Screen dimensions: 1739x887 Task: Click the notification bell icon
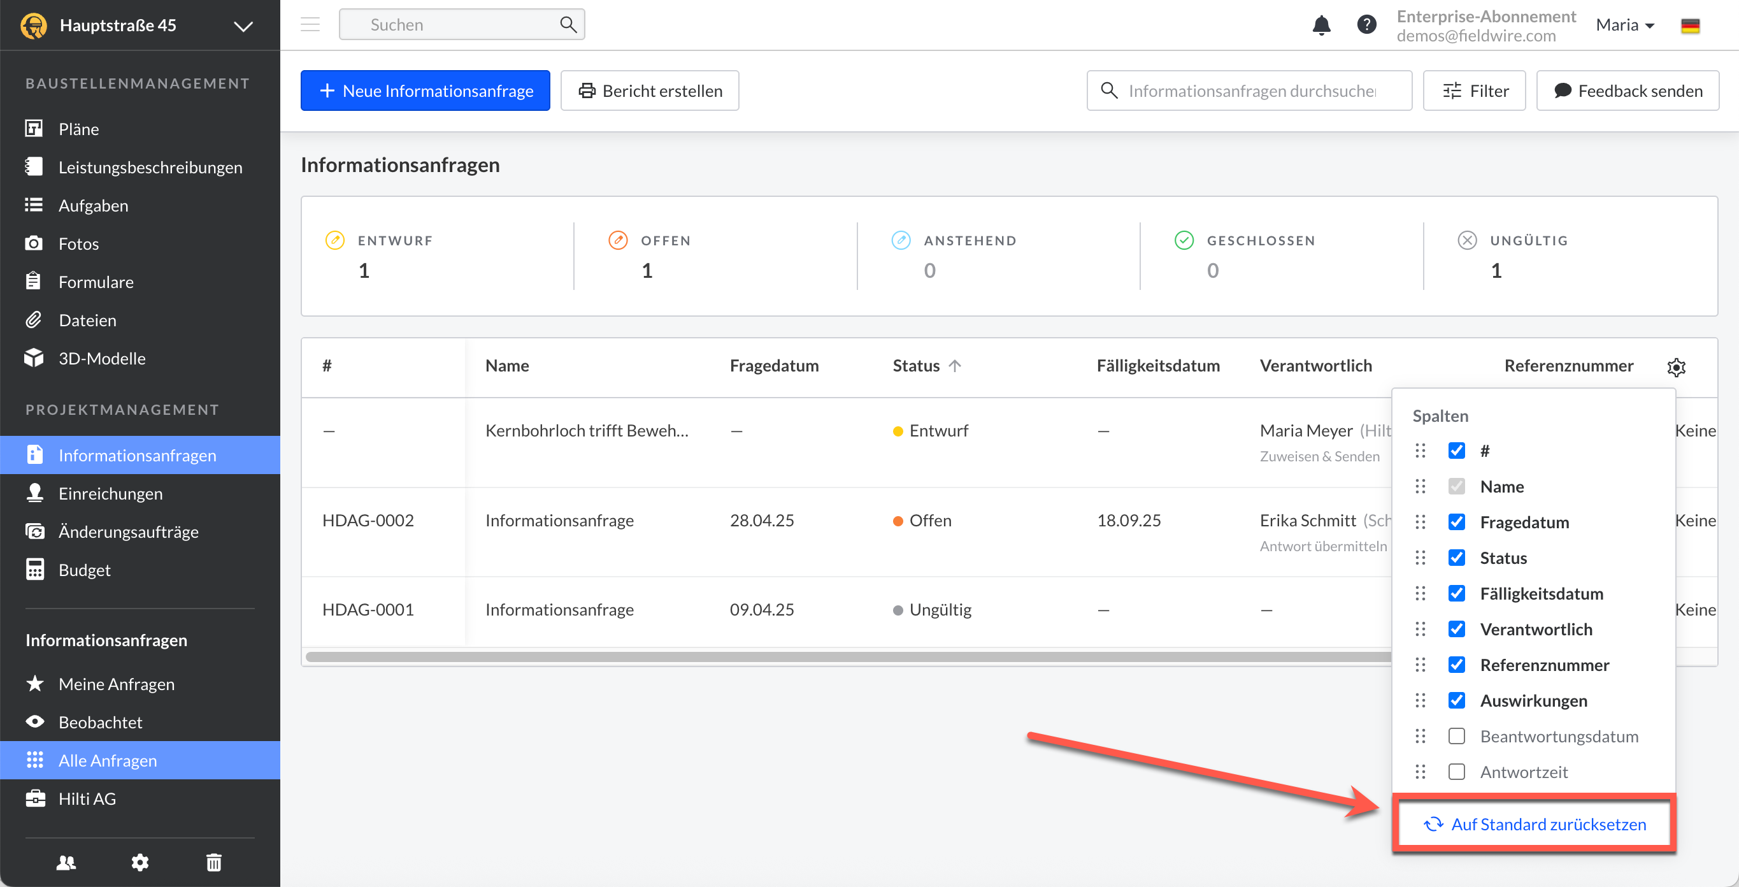1320,25
